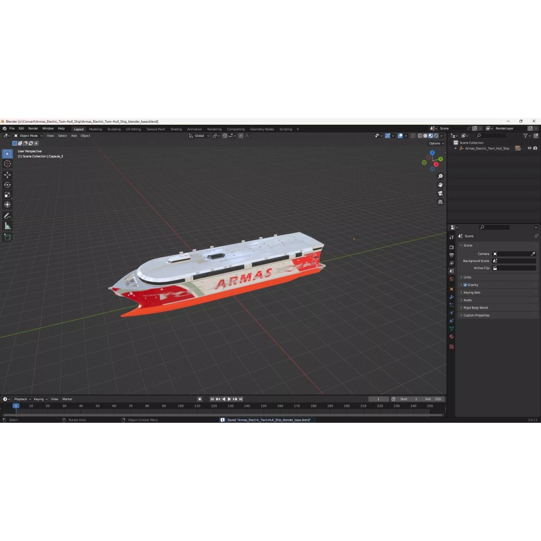Screen dimensions: 541x541
Task: Open the Render menu
Action: (x=33, y=129)
